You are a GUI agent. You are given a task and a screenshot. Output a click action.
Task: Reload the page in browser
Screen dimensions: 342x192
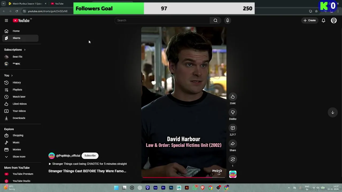coord(17,11)
